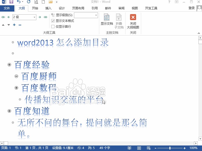Collapse the ribbon with the chevron arrow
The height and width of the screenshot is (151, 202).
(199, 33)
